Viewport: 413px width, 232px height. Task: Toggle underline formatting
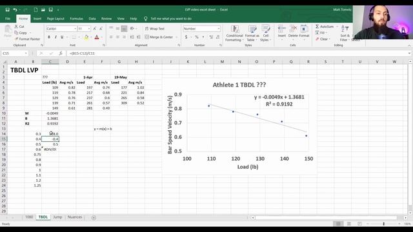pyautogui.click(x=62, y=37)
